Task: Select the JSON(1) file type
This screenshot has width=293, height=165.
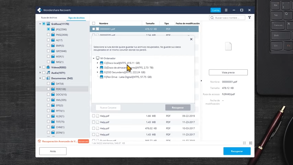Action: tap(60, 132)
